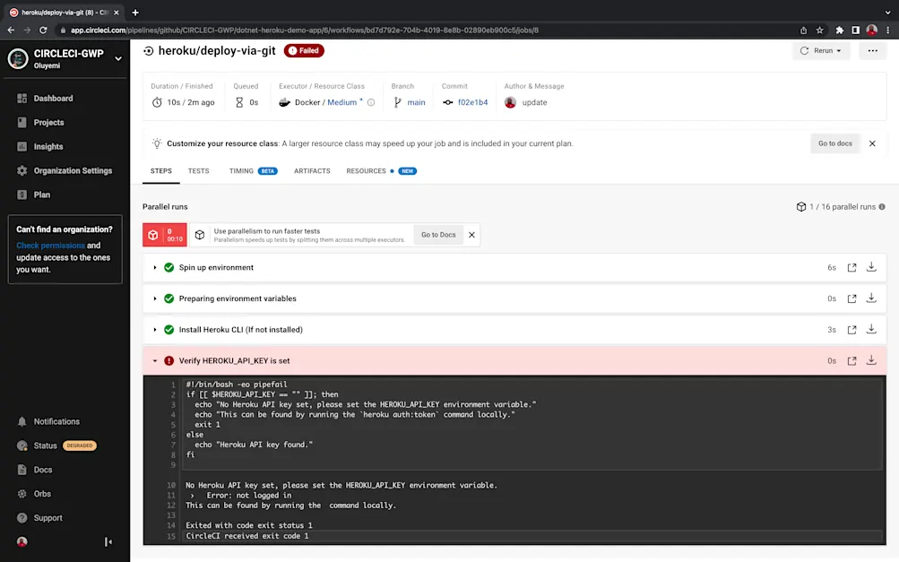Viewport: 899px width, 562px height.
Task: Switch to the ARTIFACTS tab
Action: coord(312,171)
